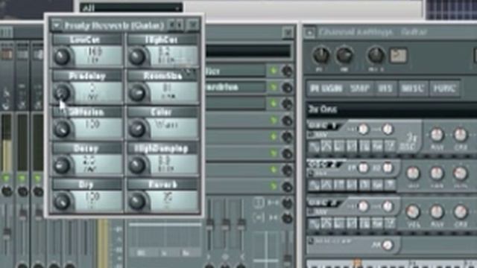The width and height of the screenshot is (477, 268).
Task: Click the Diffusion knob in Fruity Reeverb
Action: tap(62, 129)
